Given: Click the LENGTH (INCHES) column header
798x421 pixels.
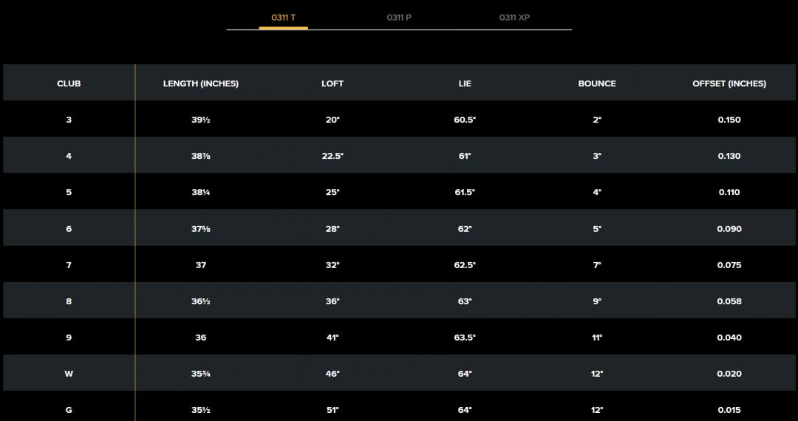Looking at the screenshot, I should [201, 83].
